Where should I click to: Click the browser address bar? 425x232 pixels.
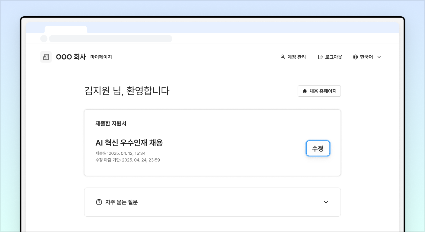pos(110,39)
